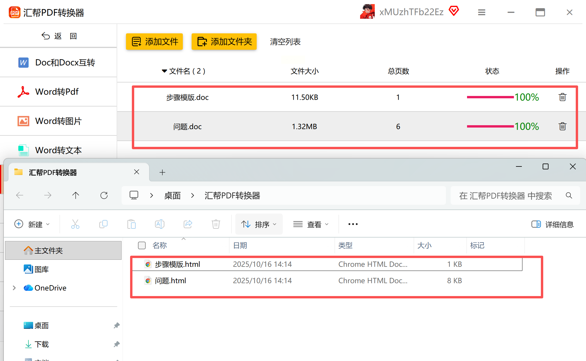This screenshot has height=361, width=586.
Task: Open the 排序 sort dropdown
Action: 259,224
